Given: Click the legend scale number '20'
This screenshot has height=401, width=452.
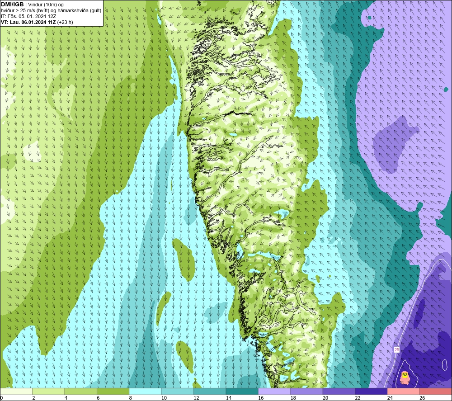Looking at the screenshot, I should 325,398.
